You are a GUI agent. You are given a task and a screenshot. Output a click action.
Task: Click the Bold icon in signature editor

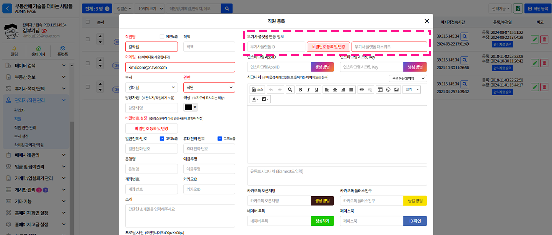pyautogui.click(x=301, y=90)
